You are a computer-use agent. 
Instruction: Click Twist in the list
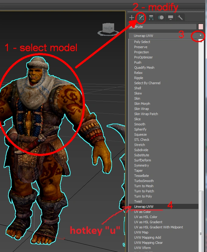coord(138,201)
